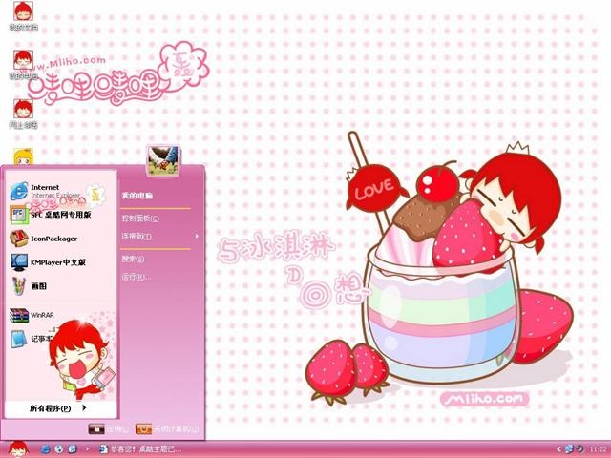Expand 所有程序(P) all programs list
611x458 pixels.
(x=58, y=408)
